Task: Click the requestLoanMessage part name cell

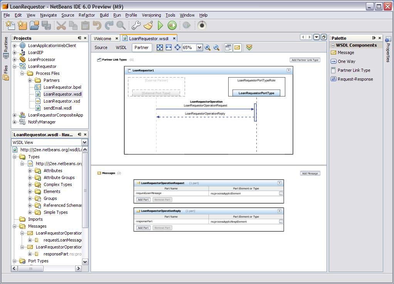Action: click(172, 193)
